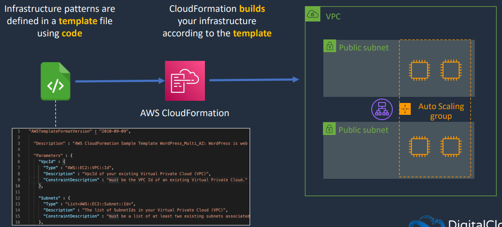Click the highlighted word 'builds'

pos(252,9)
